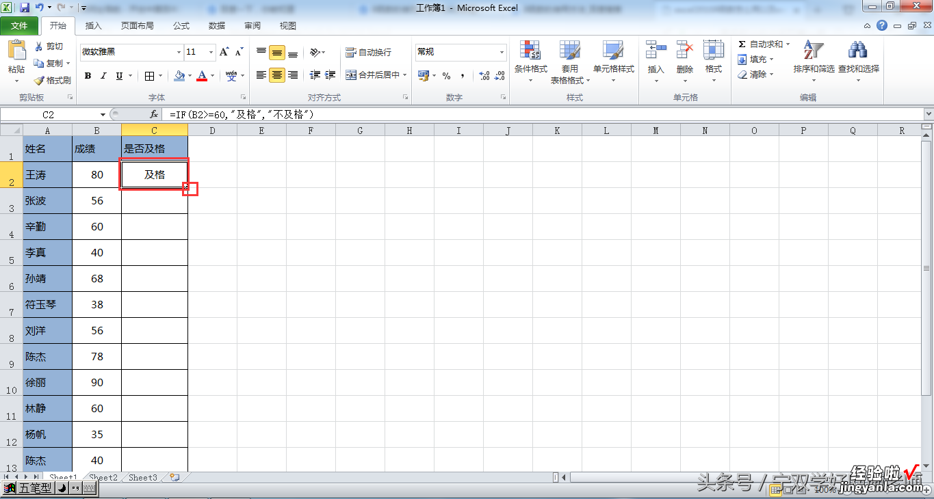Select cell B10 with value 90

[x=97, y=383]
